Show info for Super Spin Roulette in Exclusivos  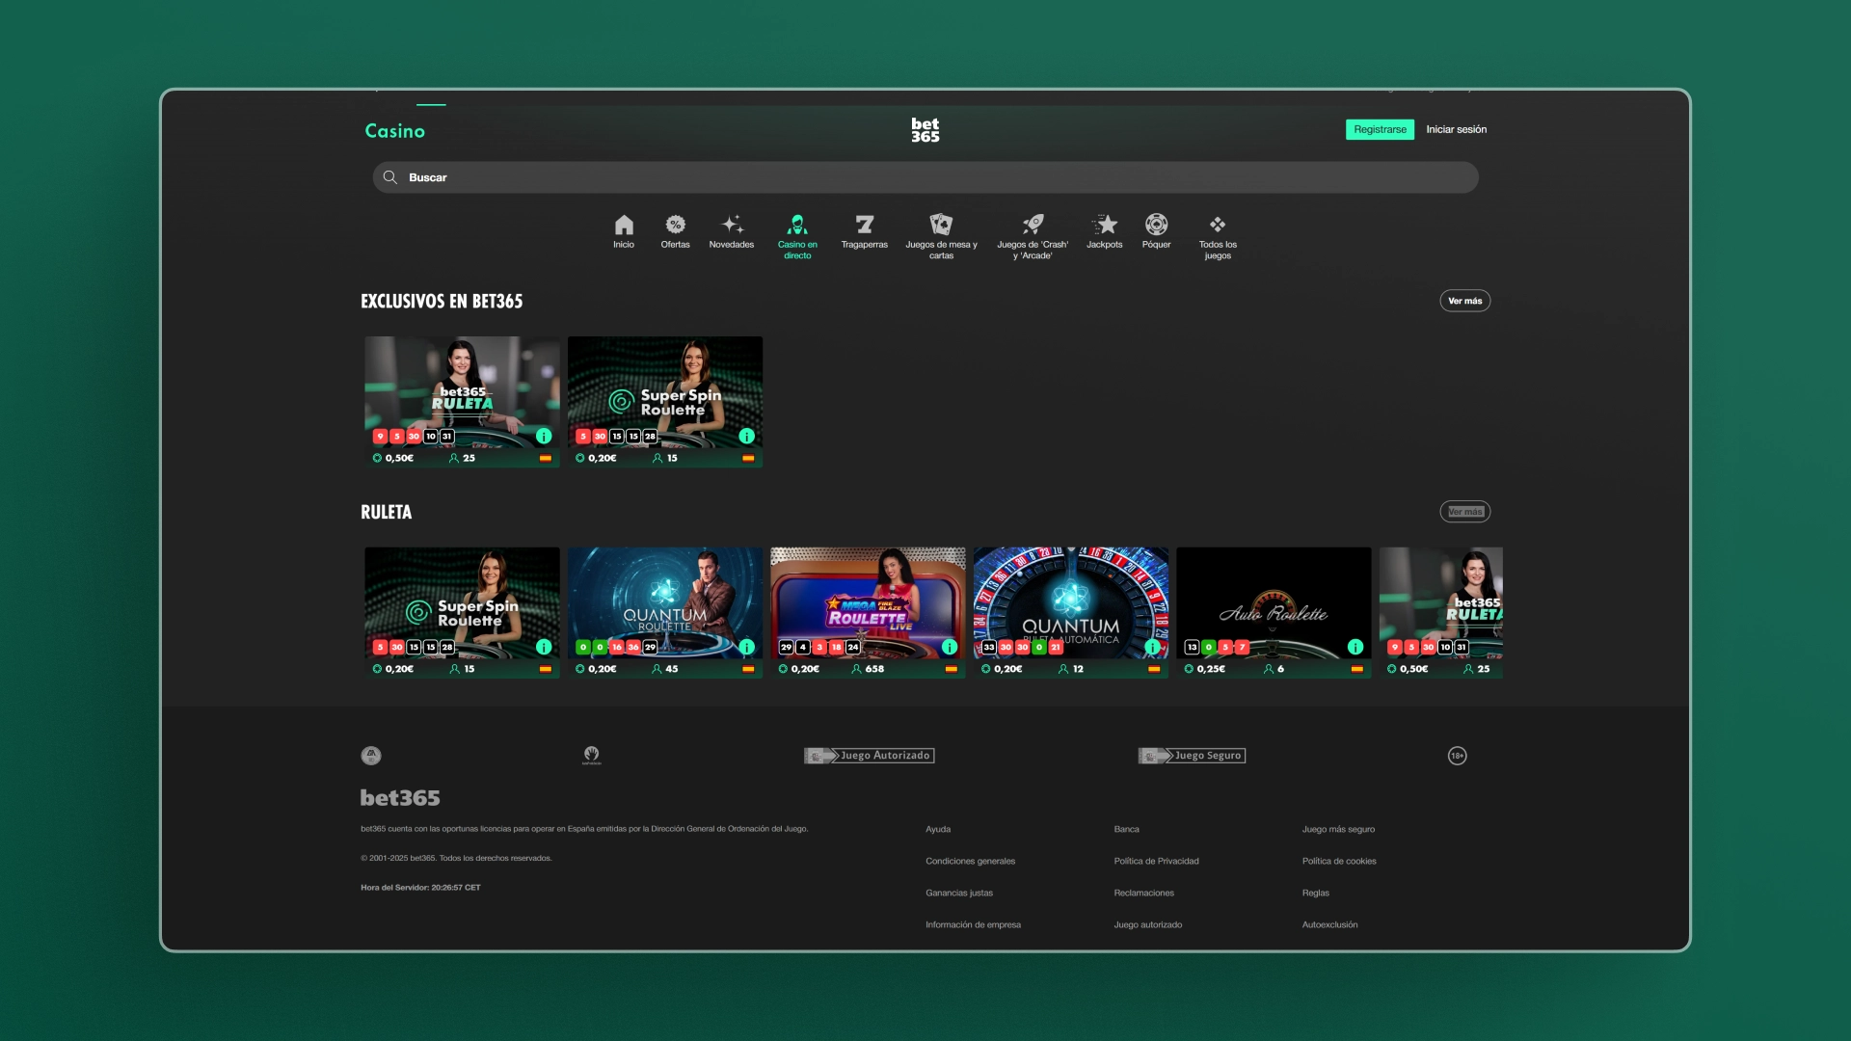coord(746,436)
